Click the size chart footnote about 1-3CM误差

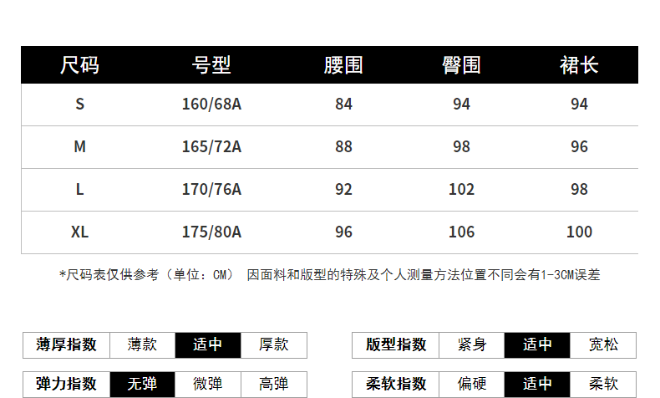[329, 274]
